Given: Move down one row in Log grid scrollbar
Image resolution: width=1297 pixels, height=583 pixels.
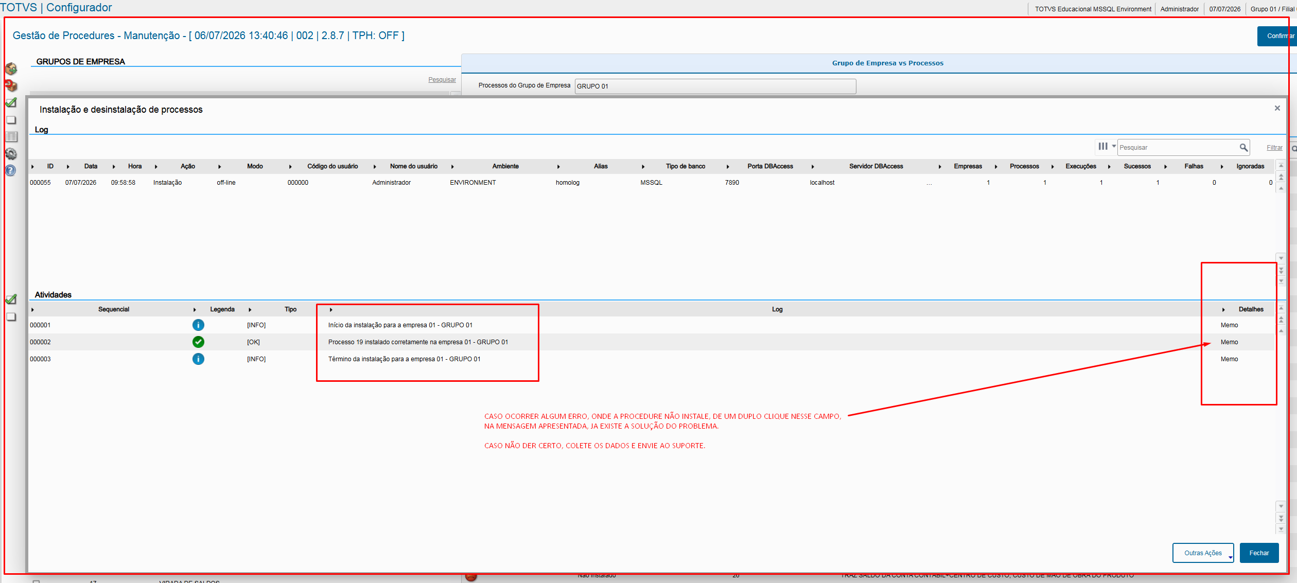Looking at the screenshot, I should point(1281,258).
